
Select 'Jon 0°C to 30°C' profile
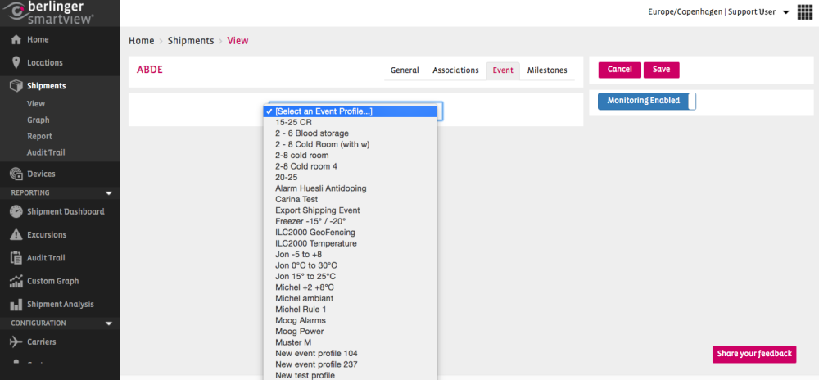point(350,265)
